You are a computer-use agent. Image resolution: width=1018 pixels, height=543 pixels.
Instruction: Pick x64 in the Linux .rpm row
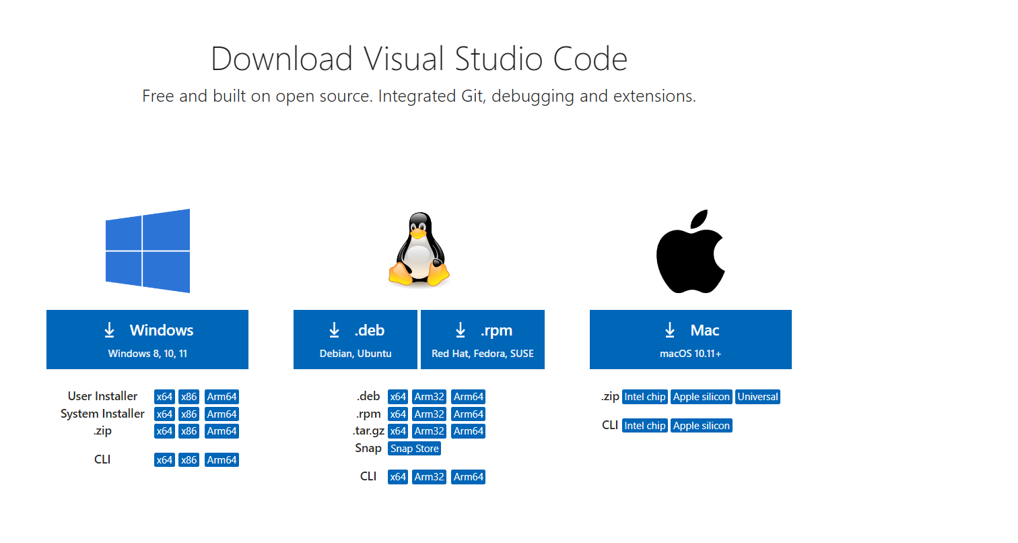click(398, 414)
